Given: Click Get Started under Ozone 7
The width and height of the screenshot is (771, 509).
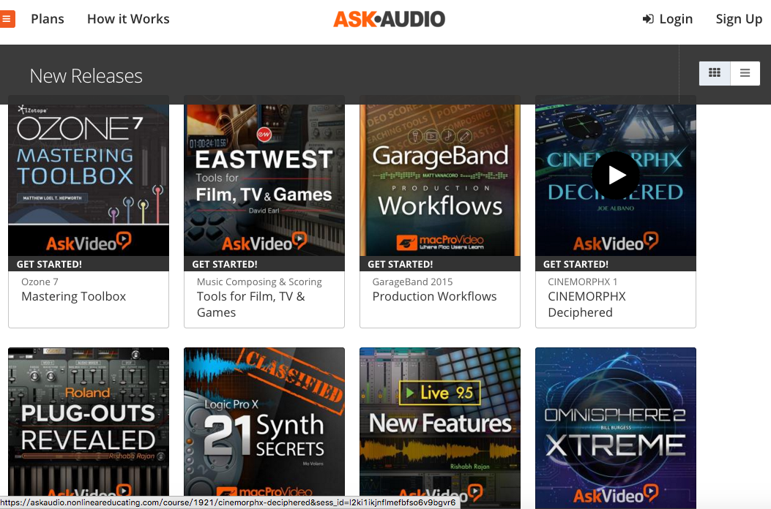Looking at the screenshot, I should coord(49,264).
